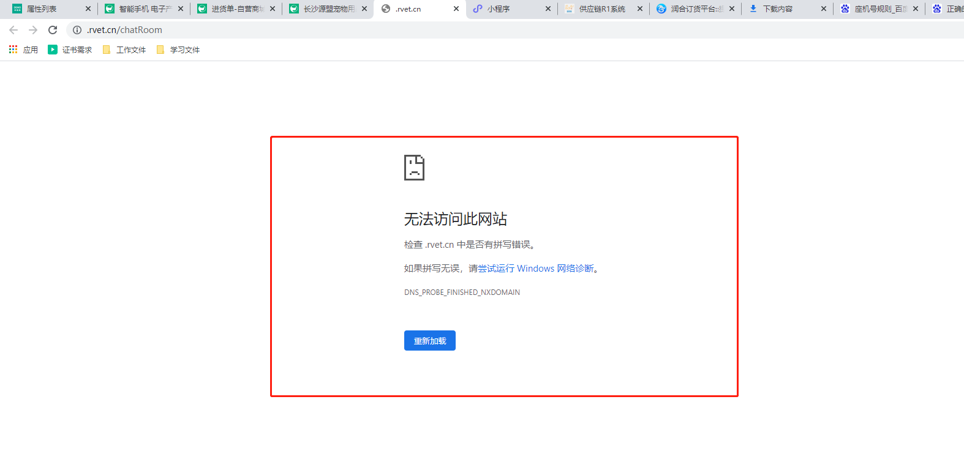
Task: Click the browser back arrow
Action: pyautogui.click(x=13, y=30)
